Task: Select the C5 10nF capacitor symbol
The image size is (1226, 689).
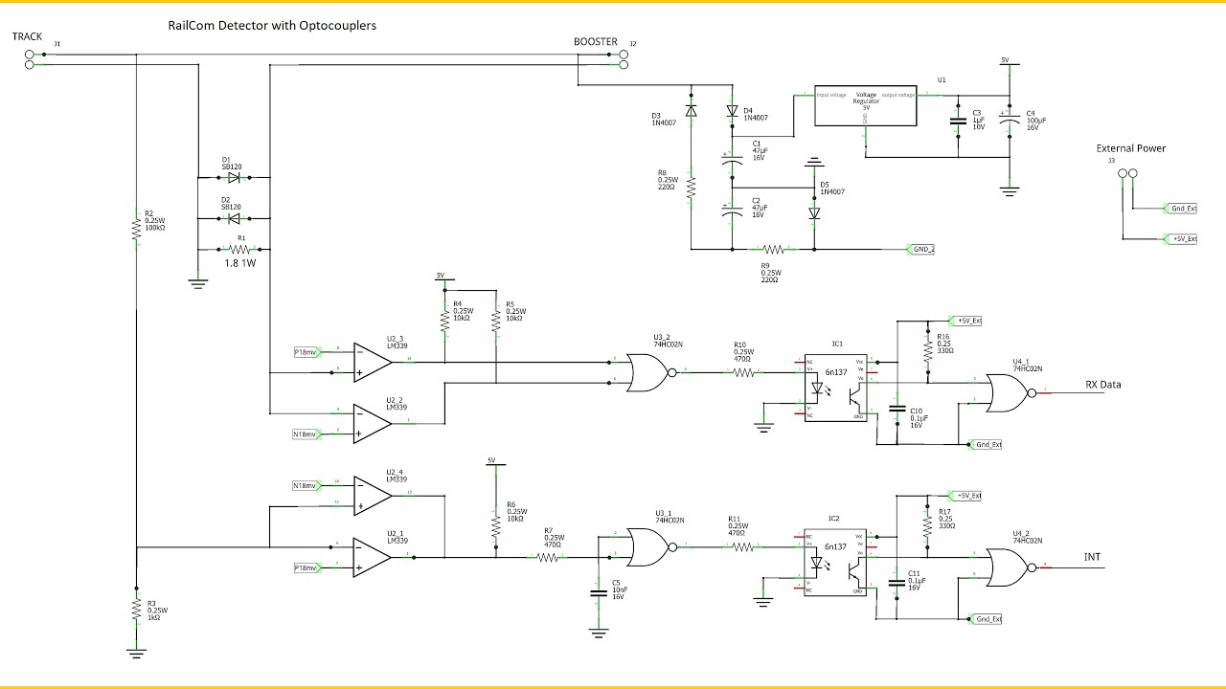Action: pos(599,594)
